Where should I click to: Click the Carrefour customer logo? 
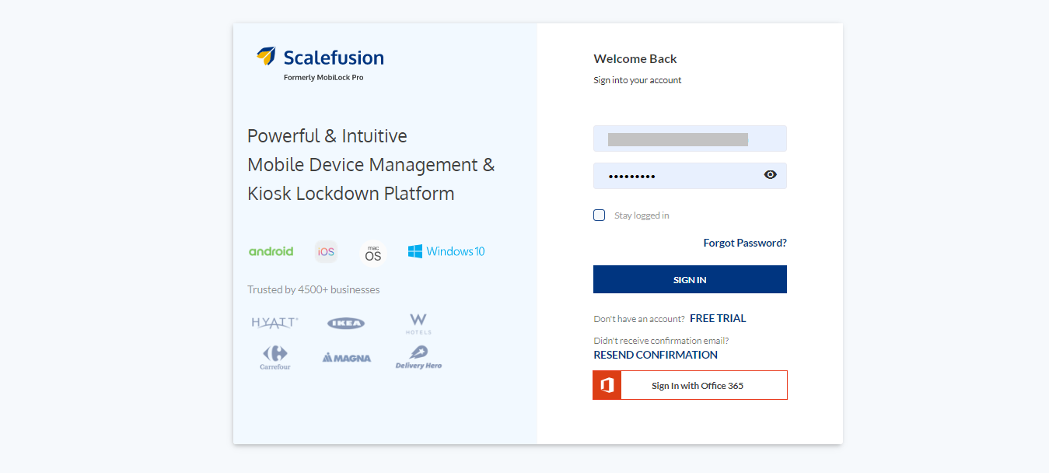pyautogui.click(x=275, y=358)
